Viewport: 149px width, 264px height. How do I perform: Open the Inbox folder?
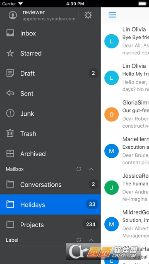pos(50,33)
